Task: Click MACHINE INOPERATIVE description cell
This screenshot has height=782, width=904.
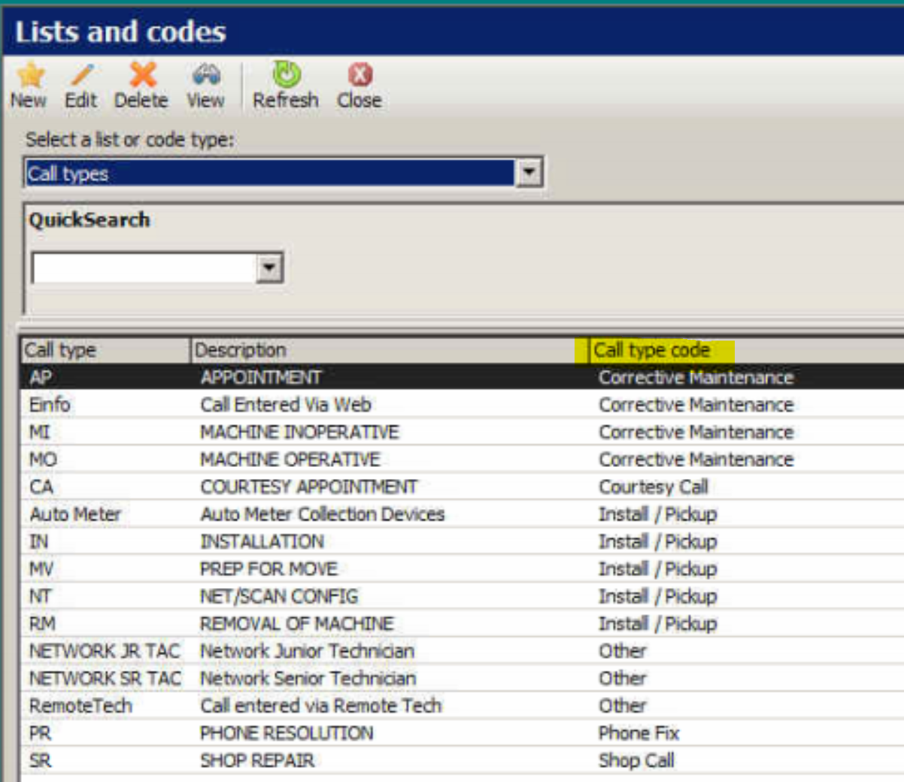Action: (299, 432)
